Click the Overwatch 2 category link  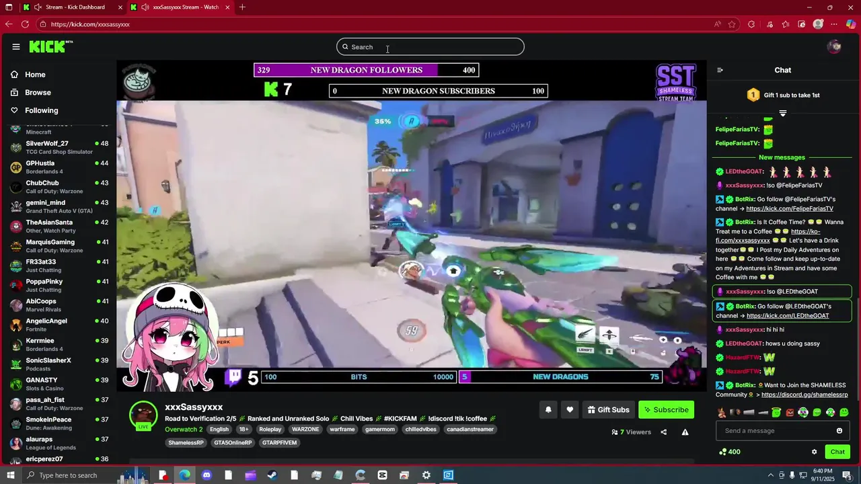pos(184,430)
